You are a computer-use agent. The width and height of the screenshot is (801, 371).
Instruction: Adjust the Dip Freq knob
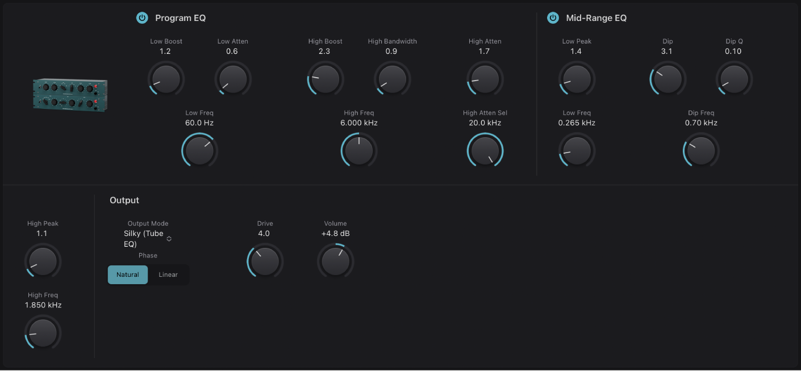pyautogui.click(x=700, y=150)
